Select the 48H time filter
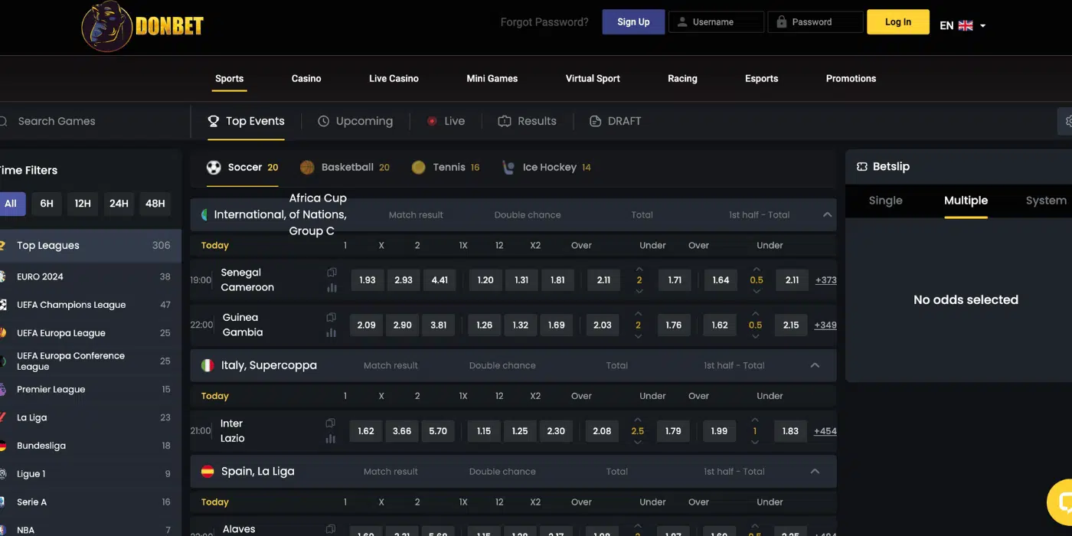 pos(155,203)
